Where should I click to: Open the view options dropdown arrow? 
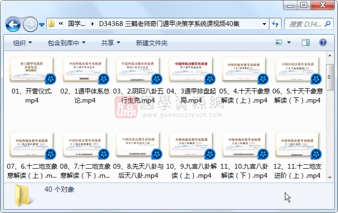point(289,42)
